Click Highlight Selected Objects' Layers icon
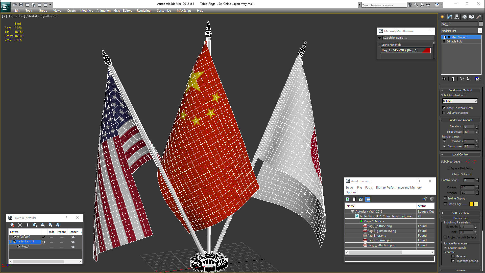Viewport: 485px width, 273px height. point(43,225)
